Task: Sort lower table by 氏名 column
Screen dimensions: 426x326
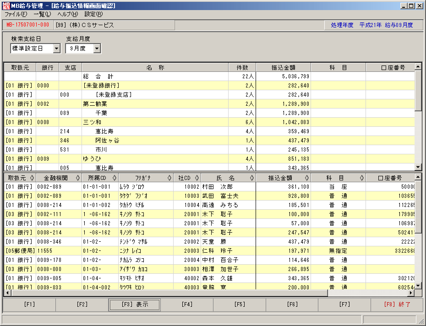Action: coord(229,178)
